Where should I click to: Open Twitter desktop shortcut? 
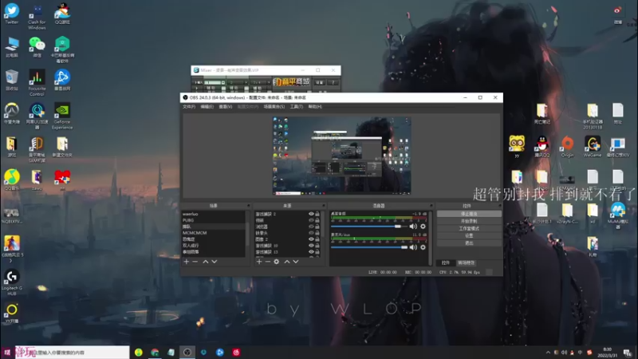pyautogui.click(x=12, y=14)
